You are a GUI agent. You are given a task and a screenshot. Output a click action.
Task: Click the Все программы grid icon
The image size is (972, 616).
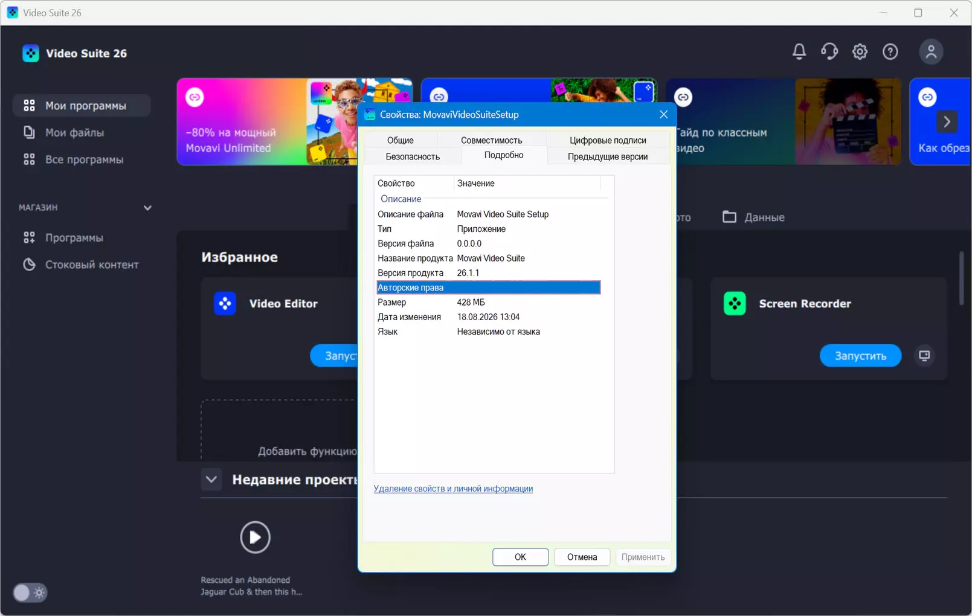click(29, 159)
